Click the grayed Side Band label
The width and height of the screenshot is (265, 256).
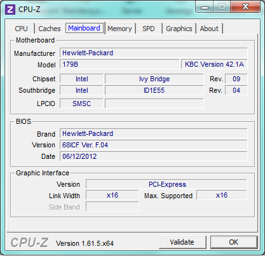coord(64,207)
